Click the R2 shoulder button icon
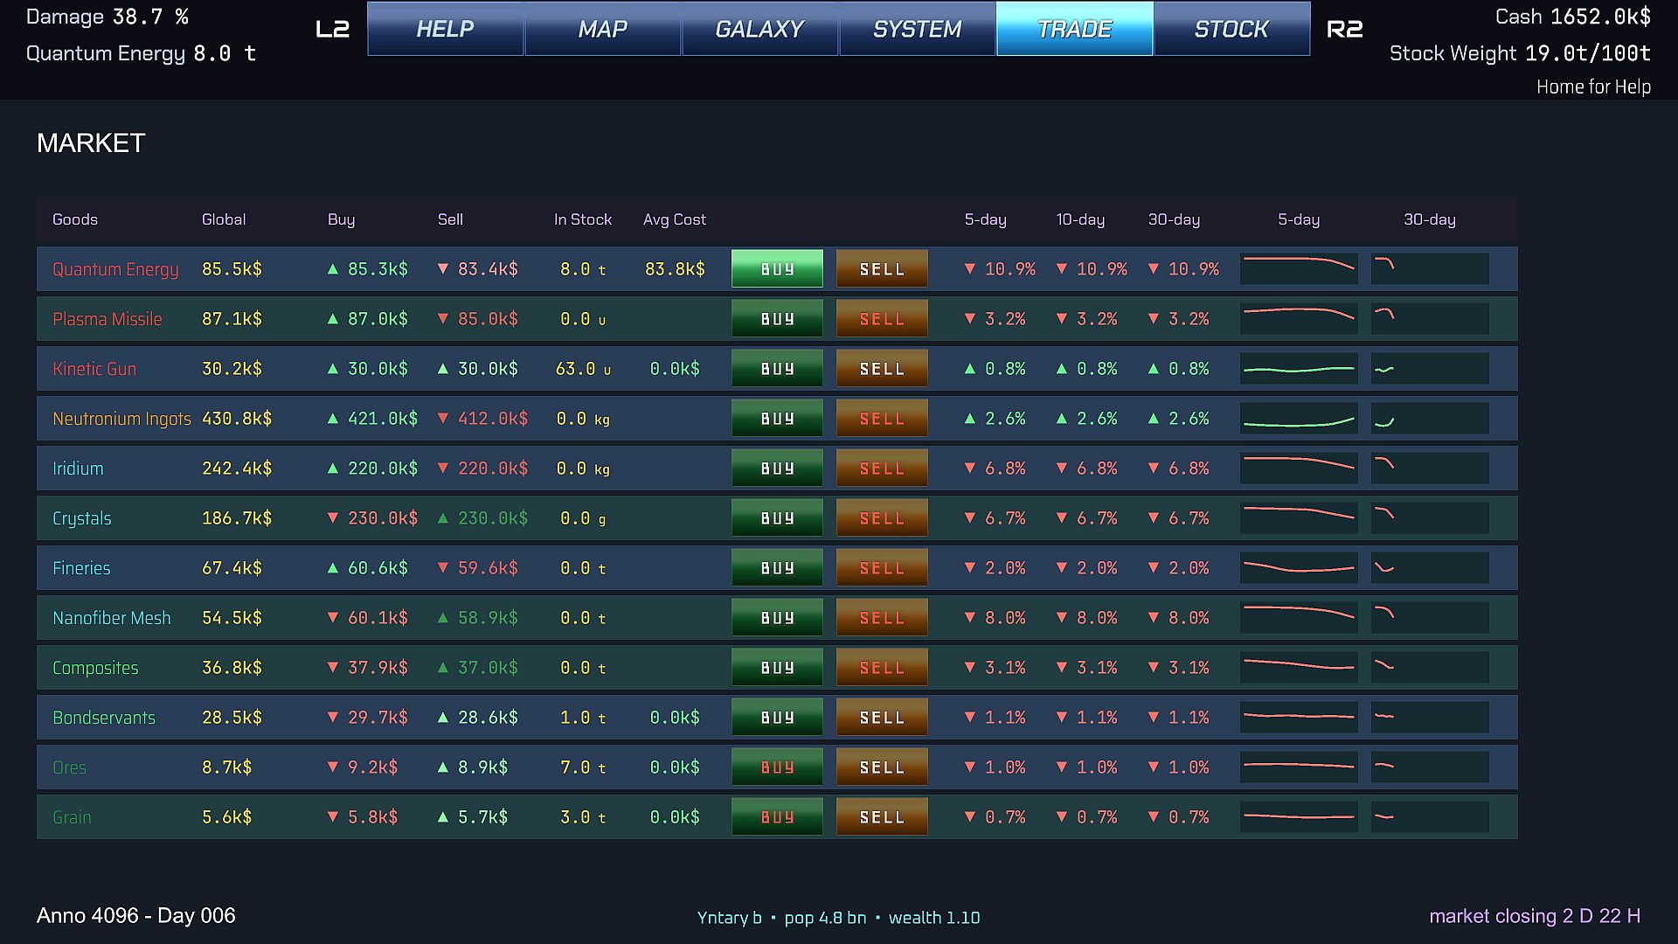Viewport: 1678px width, 944px height. (1344, 29)
